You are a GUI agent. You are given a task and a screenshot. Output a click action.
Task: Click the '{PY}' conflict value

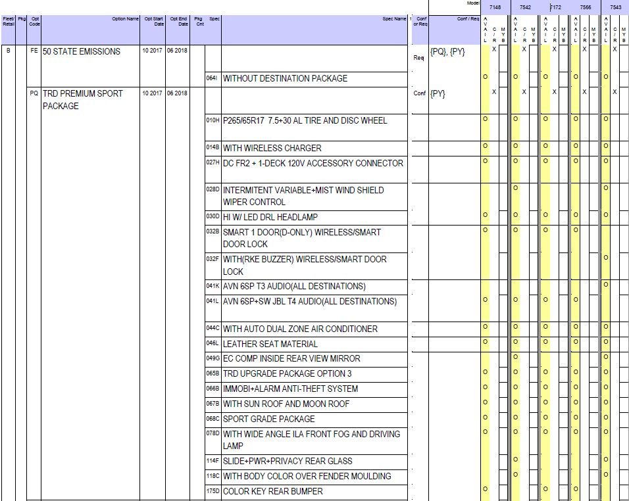438,94
